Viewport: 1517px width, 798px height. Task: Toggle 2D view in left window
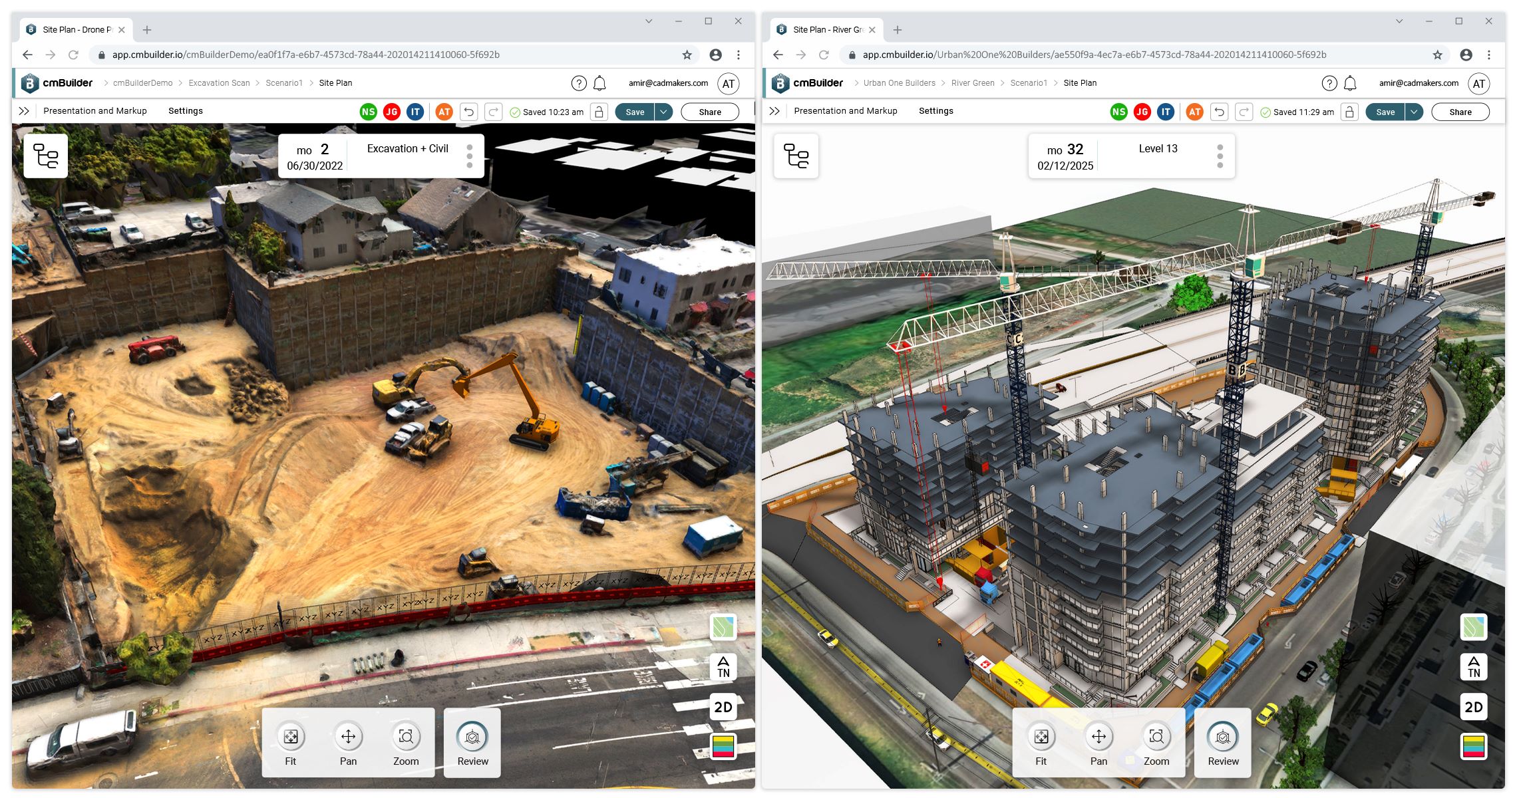(x=723, y=707)
